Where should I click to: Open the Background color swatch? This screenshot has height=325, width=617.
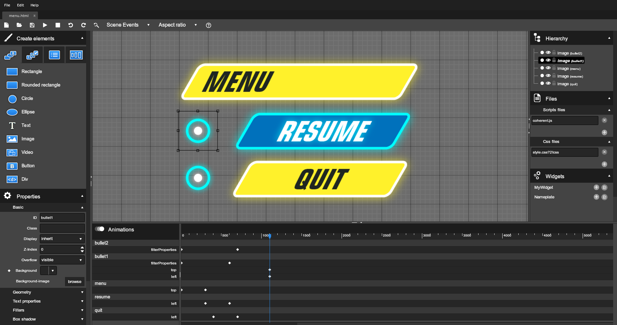click(x=45, y=271)
